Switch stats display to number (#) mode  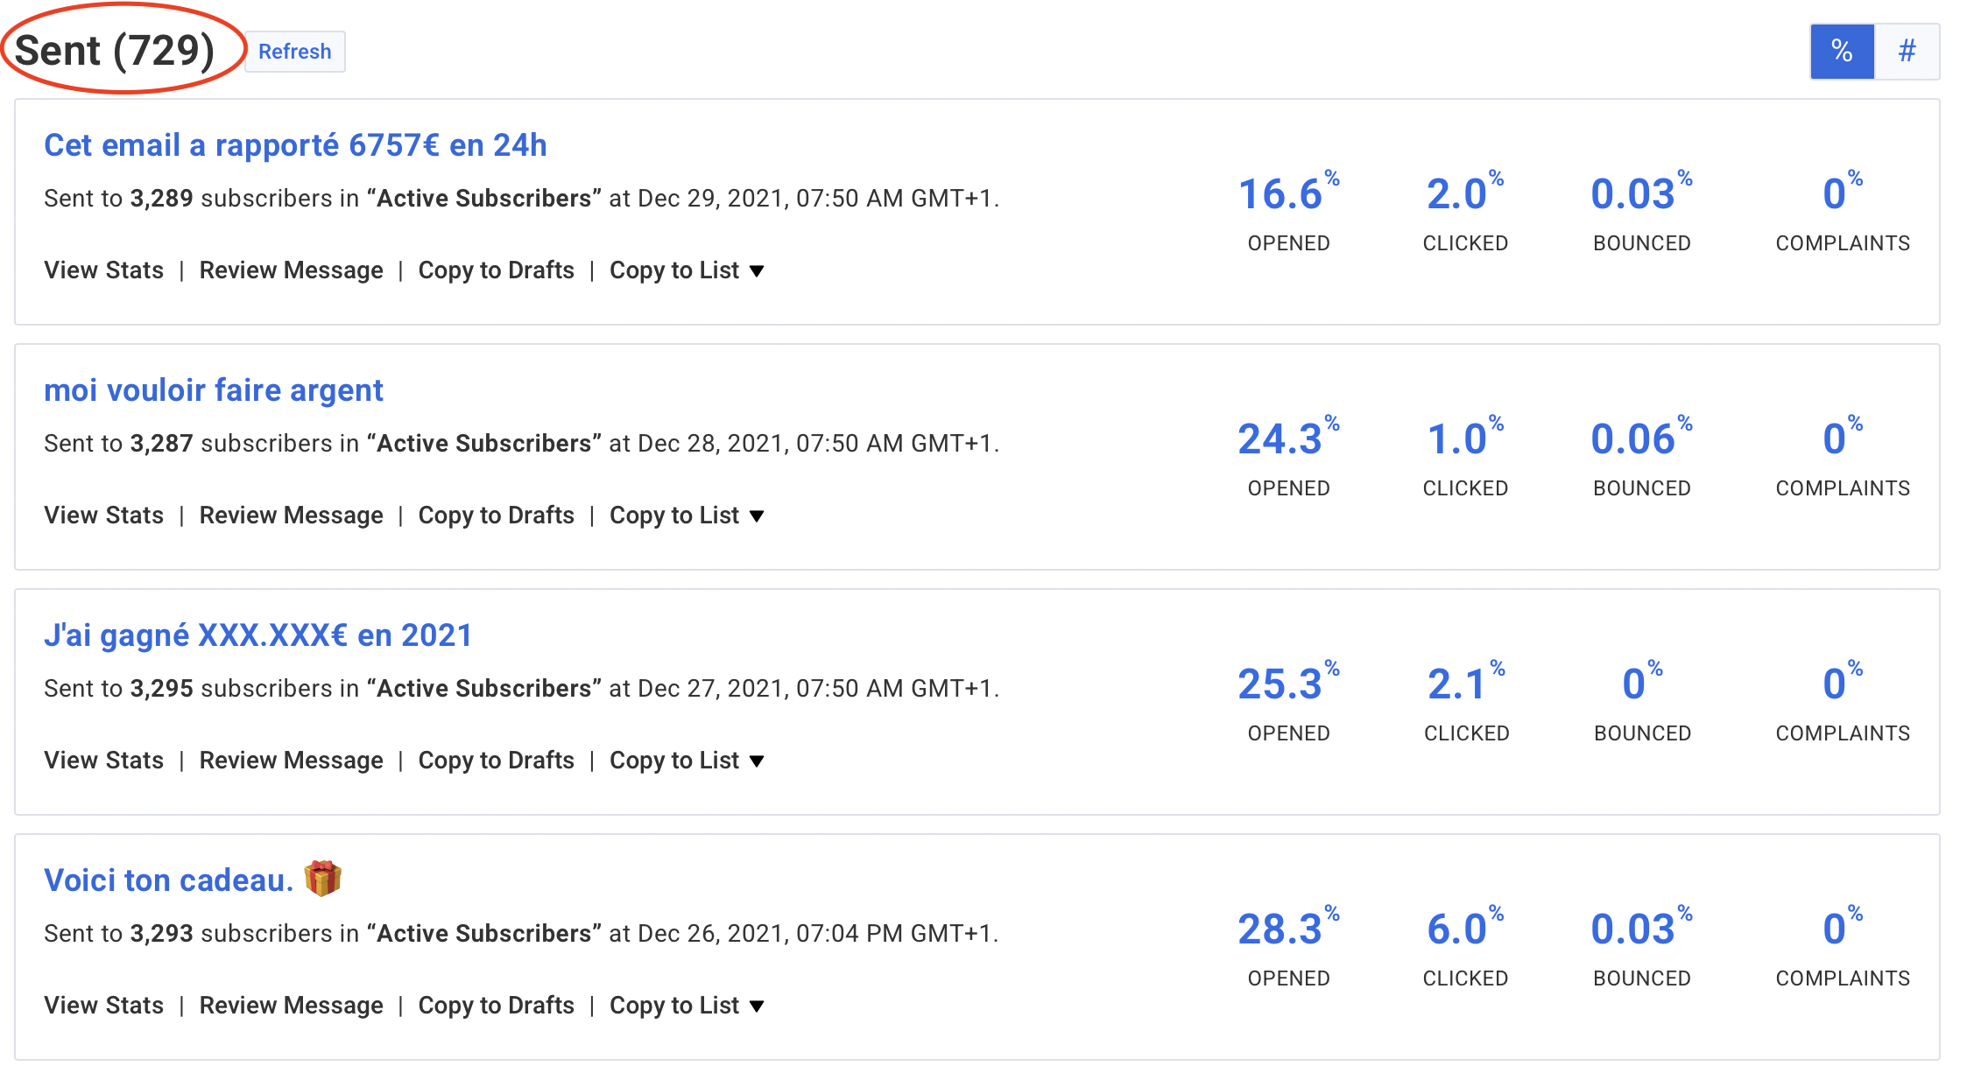(x=1907, y=52)
